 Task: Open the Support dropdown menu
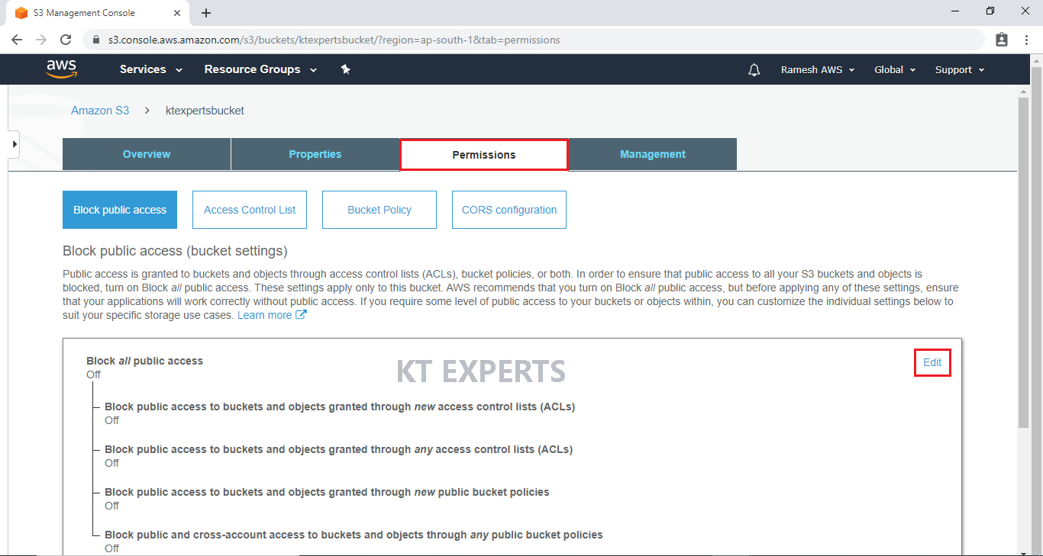click(960, 69)
